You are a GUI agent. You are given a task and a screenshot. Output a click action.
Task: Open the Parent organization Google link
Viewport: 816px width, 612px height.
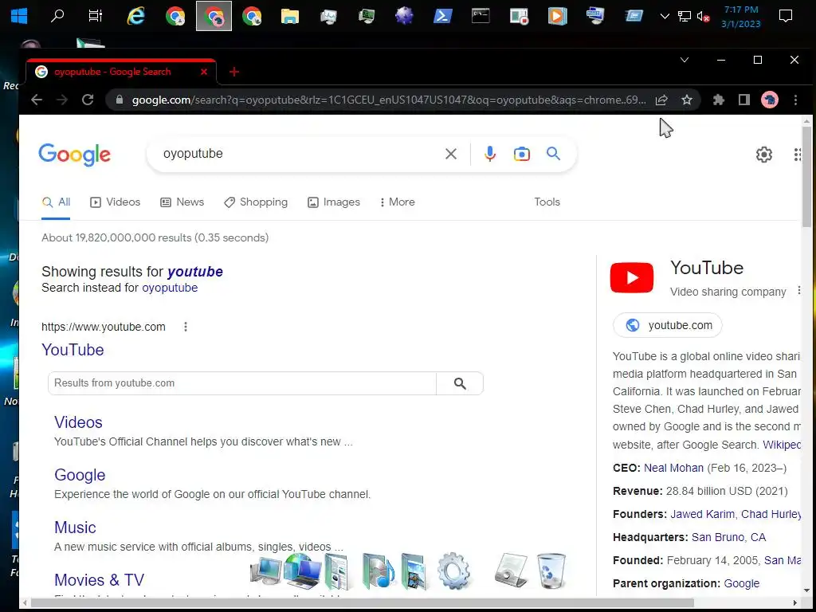pos(742,583)
